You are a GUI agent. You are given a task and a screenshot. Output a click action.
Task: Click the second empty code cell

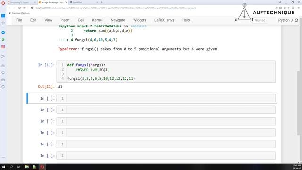tap(166, 110)
